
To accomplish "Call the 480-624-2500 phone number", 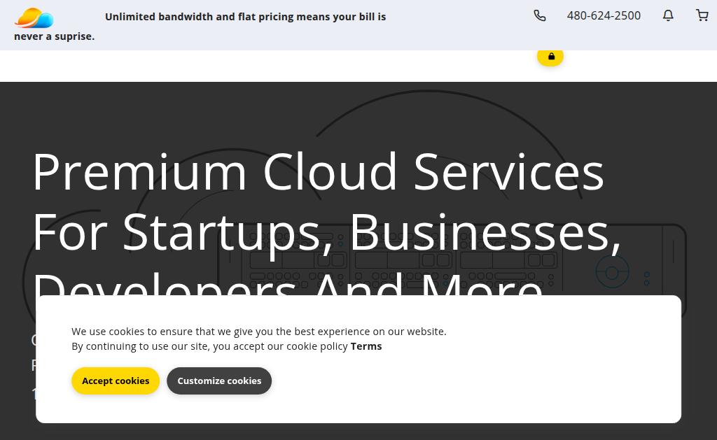I will click(604, 15).
